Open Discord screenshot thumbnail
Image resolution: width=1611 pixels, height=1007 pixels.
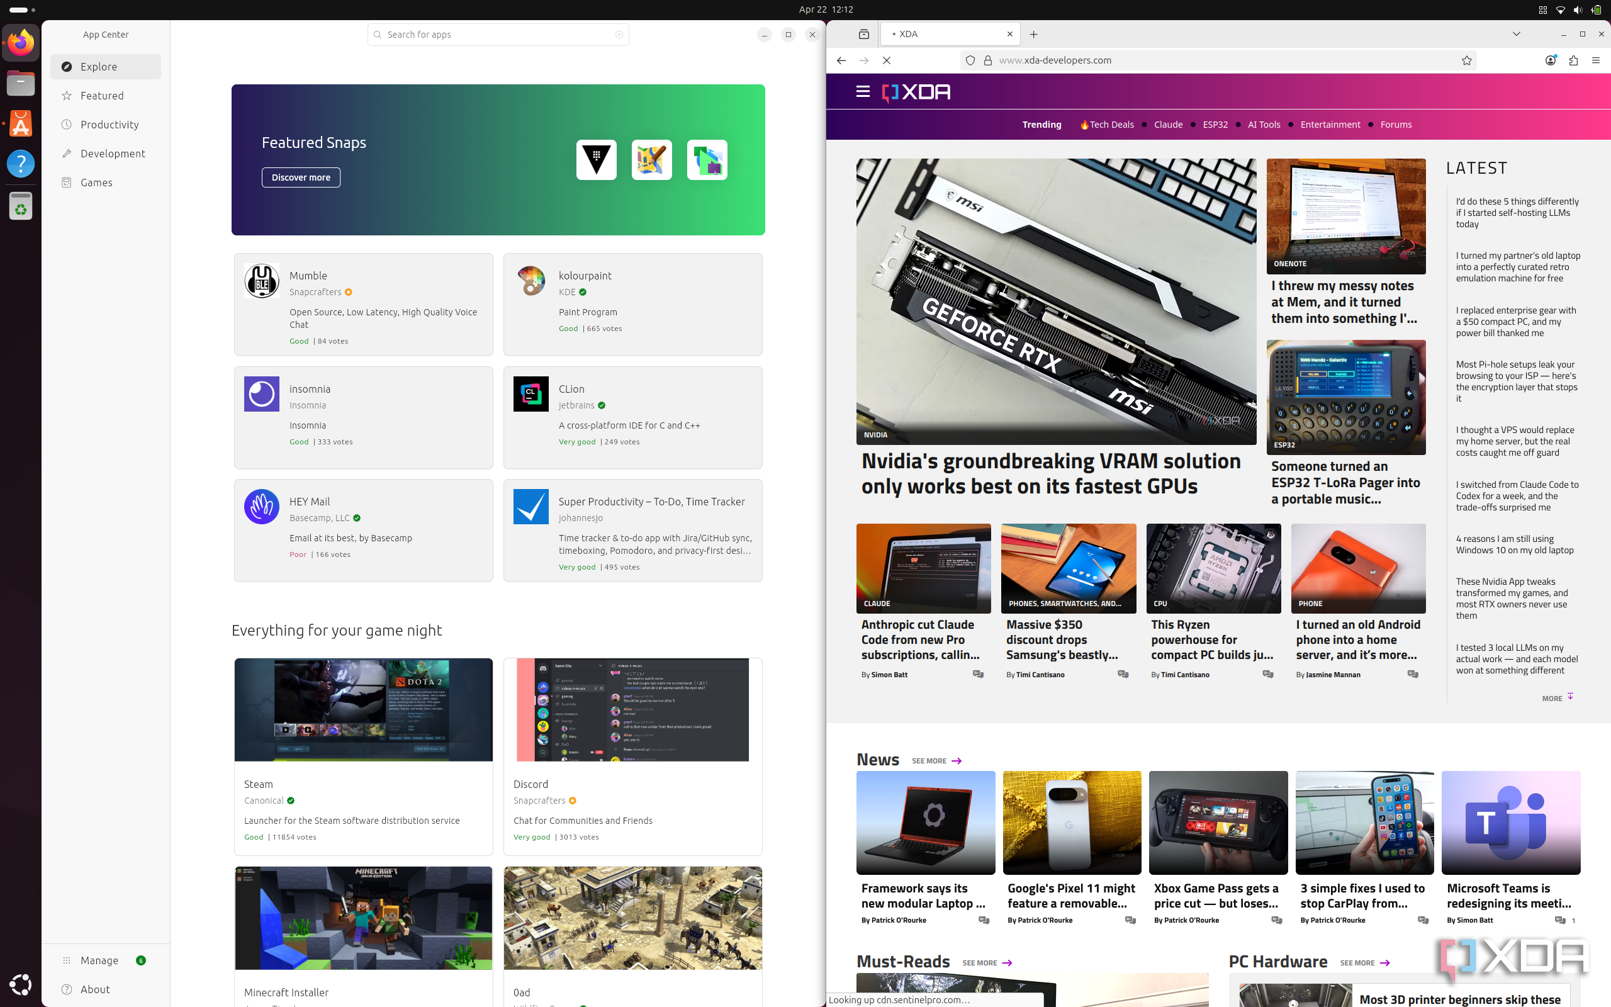coord(633,710)
